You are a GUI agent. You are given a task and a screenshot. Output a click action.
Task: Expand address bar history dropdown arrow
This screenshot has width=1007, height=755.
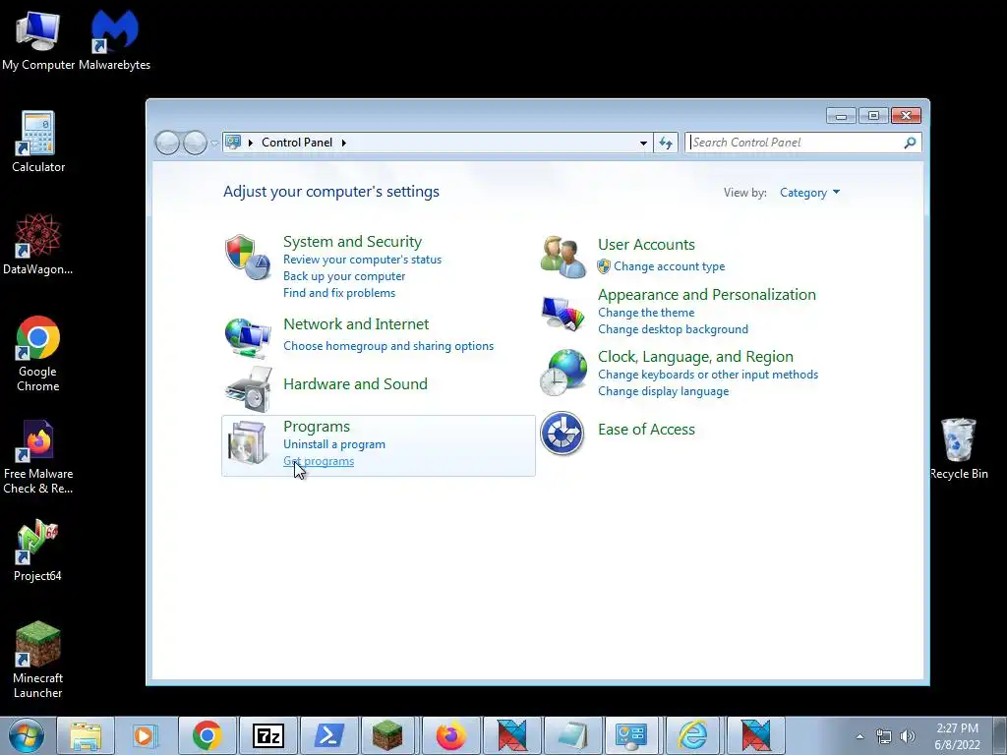[643, 143]
